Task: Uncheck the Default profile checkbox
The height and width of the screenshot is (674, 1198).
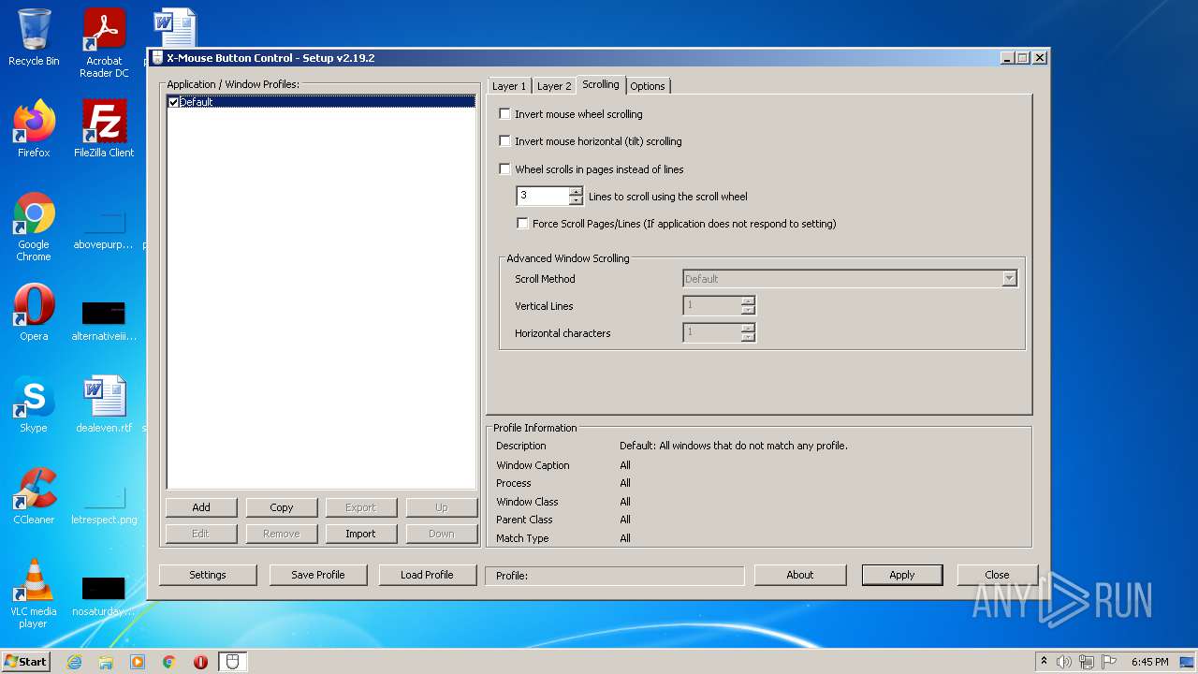Action: pos(173,102)
